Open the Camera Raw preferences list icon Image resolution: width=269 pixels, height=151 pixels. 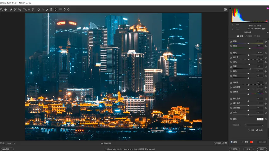tap(61, 9)
